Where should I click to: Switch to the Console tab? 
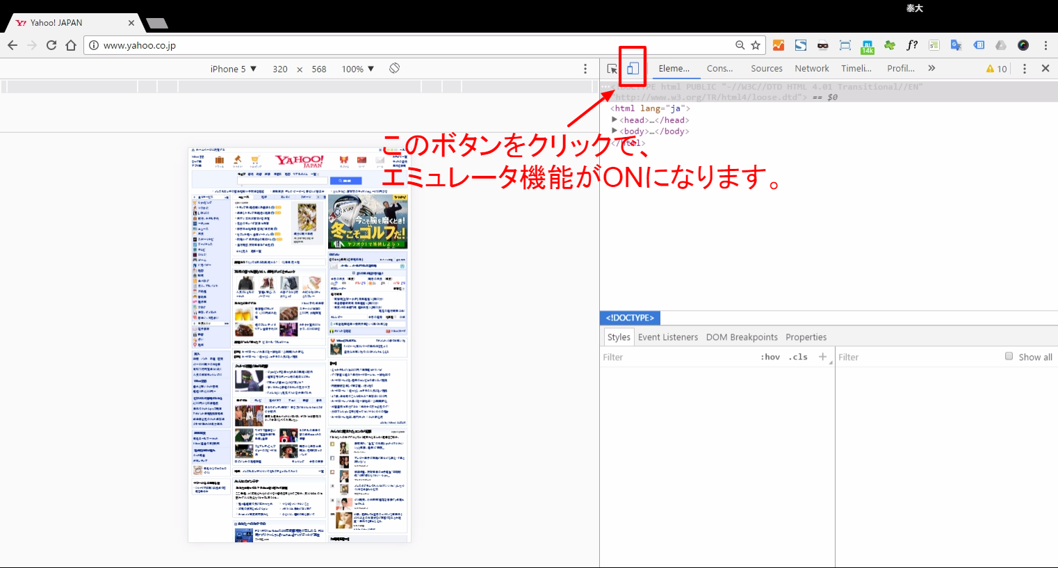[719, 68]
